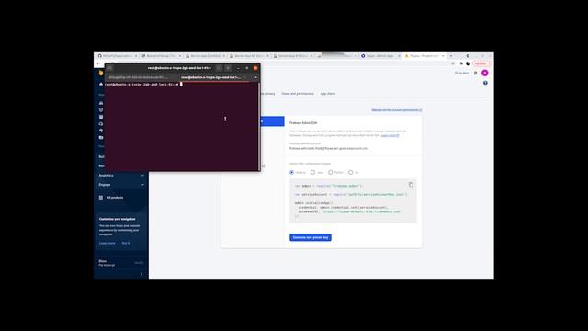Screen dimensions: 588x331
Task: Click the Go to docs link
Action: pos(462,73)
